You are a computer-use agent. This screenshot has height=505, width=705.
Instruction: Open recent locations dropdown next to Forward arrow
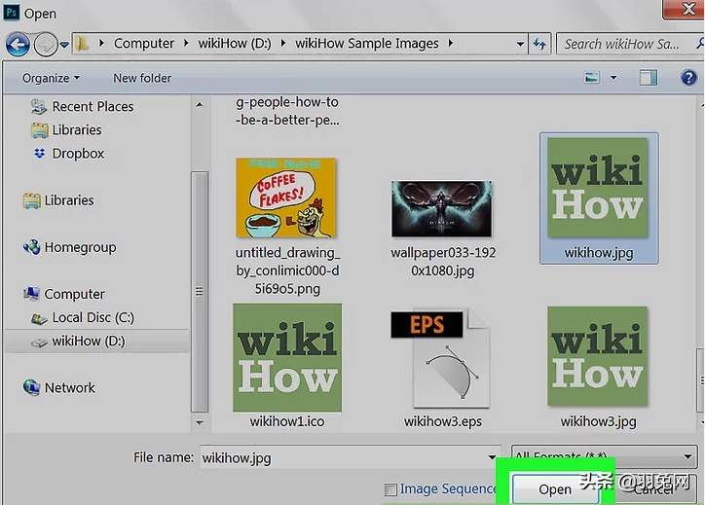(64, 45)
